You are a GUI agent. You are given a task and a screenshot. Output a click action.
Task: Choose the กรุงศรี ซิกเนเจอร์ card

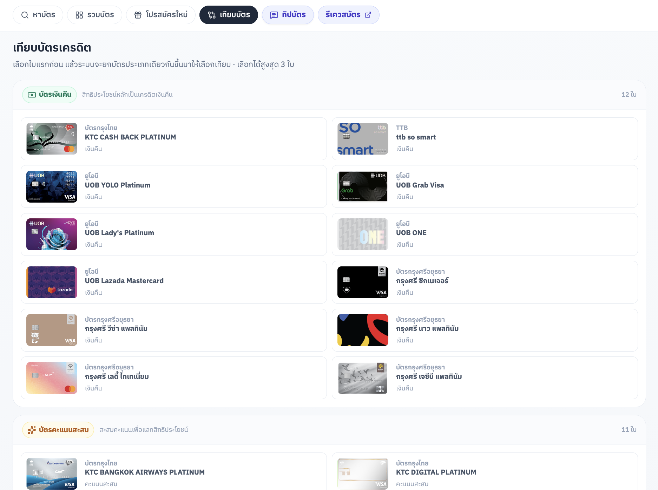[x=485, y=282]
